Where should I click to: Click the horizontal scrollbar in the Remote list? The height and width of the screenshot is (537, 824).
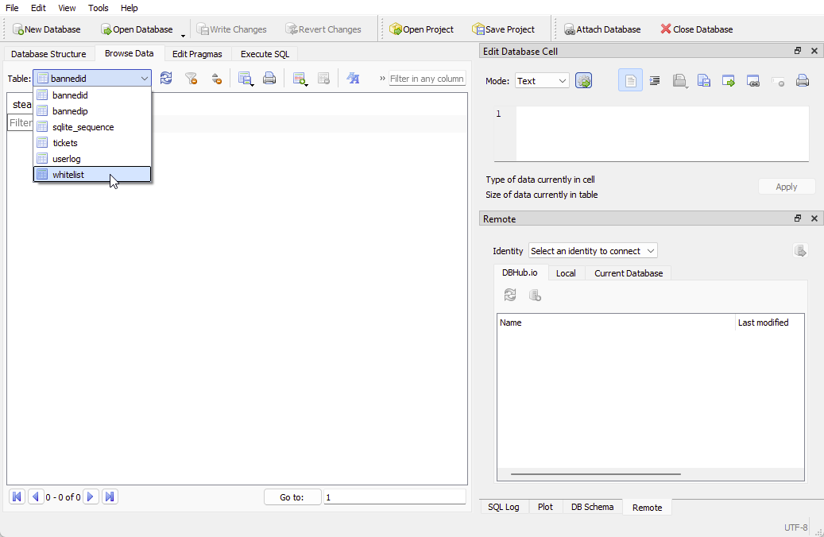click(x=595, y=474)
